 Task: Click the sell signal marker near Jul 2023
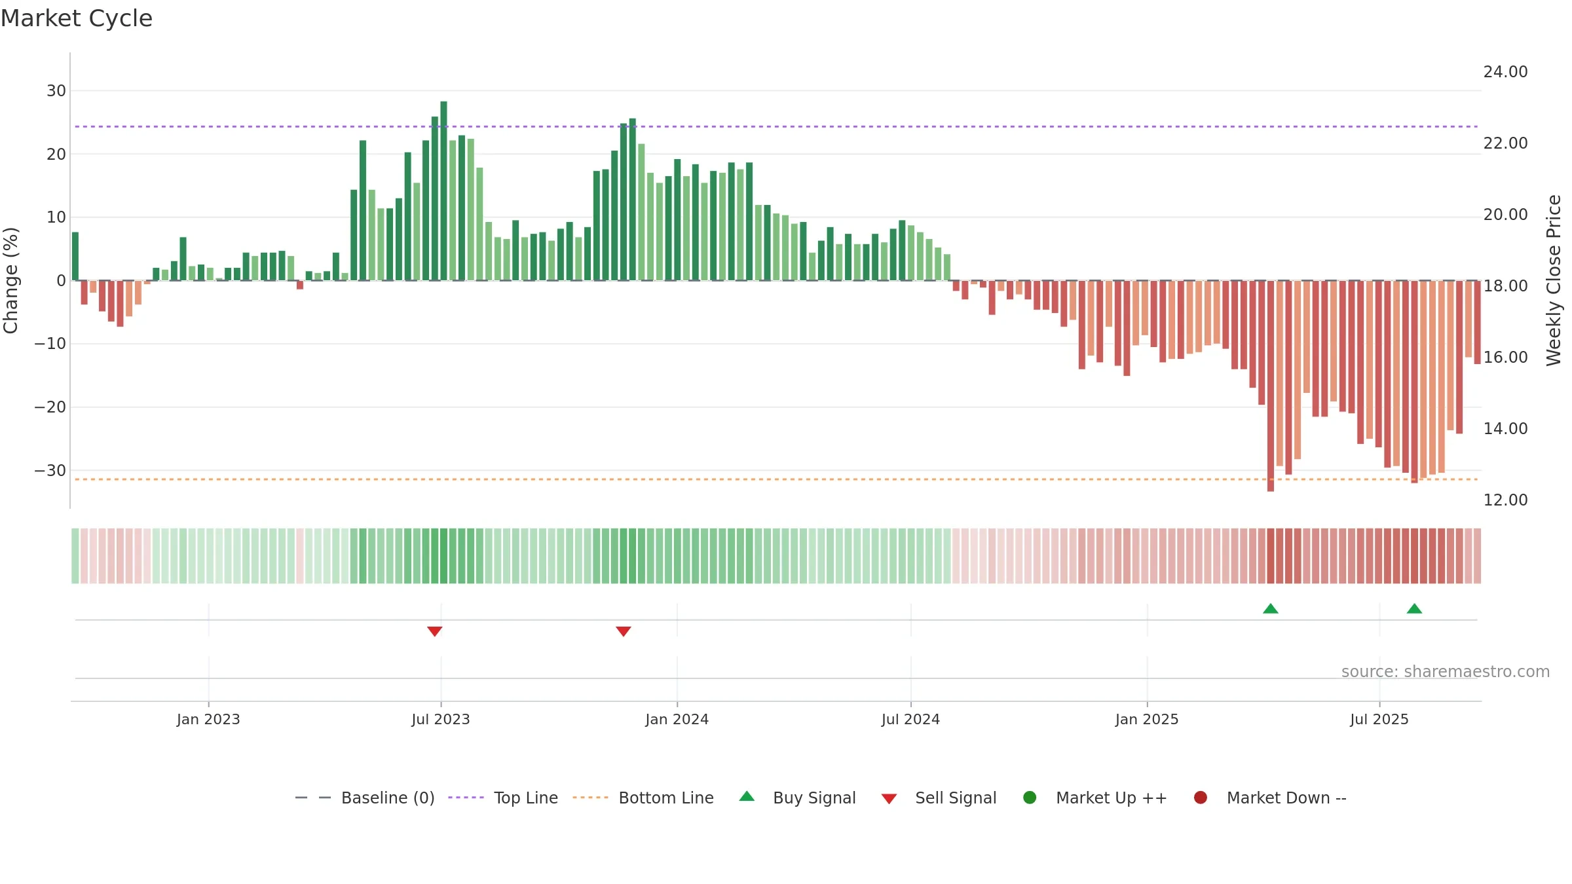(x=435, y=631)
